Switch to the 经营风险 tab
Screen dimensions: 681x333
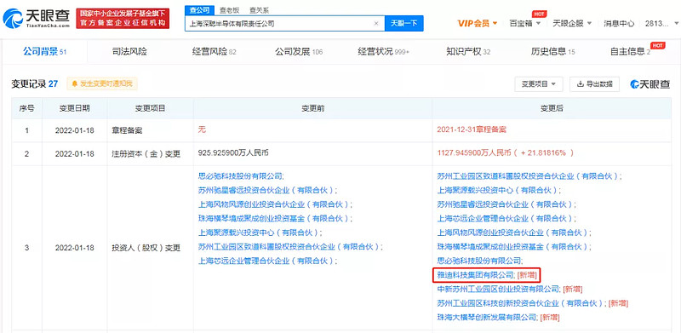(215, 52)
